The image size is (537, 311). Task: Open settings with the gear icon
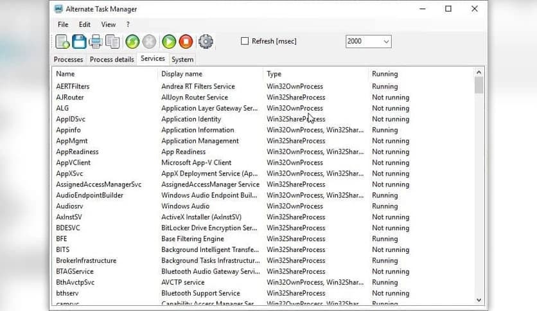206,41
